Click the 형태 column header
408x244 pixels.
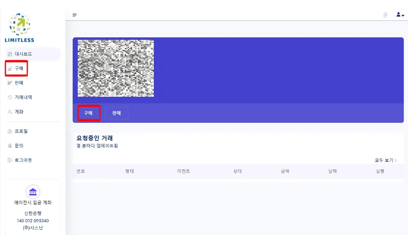(x=130, y=171)
